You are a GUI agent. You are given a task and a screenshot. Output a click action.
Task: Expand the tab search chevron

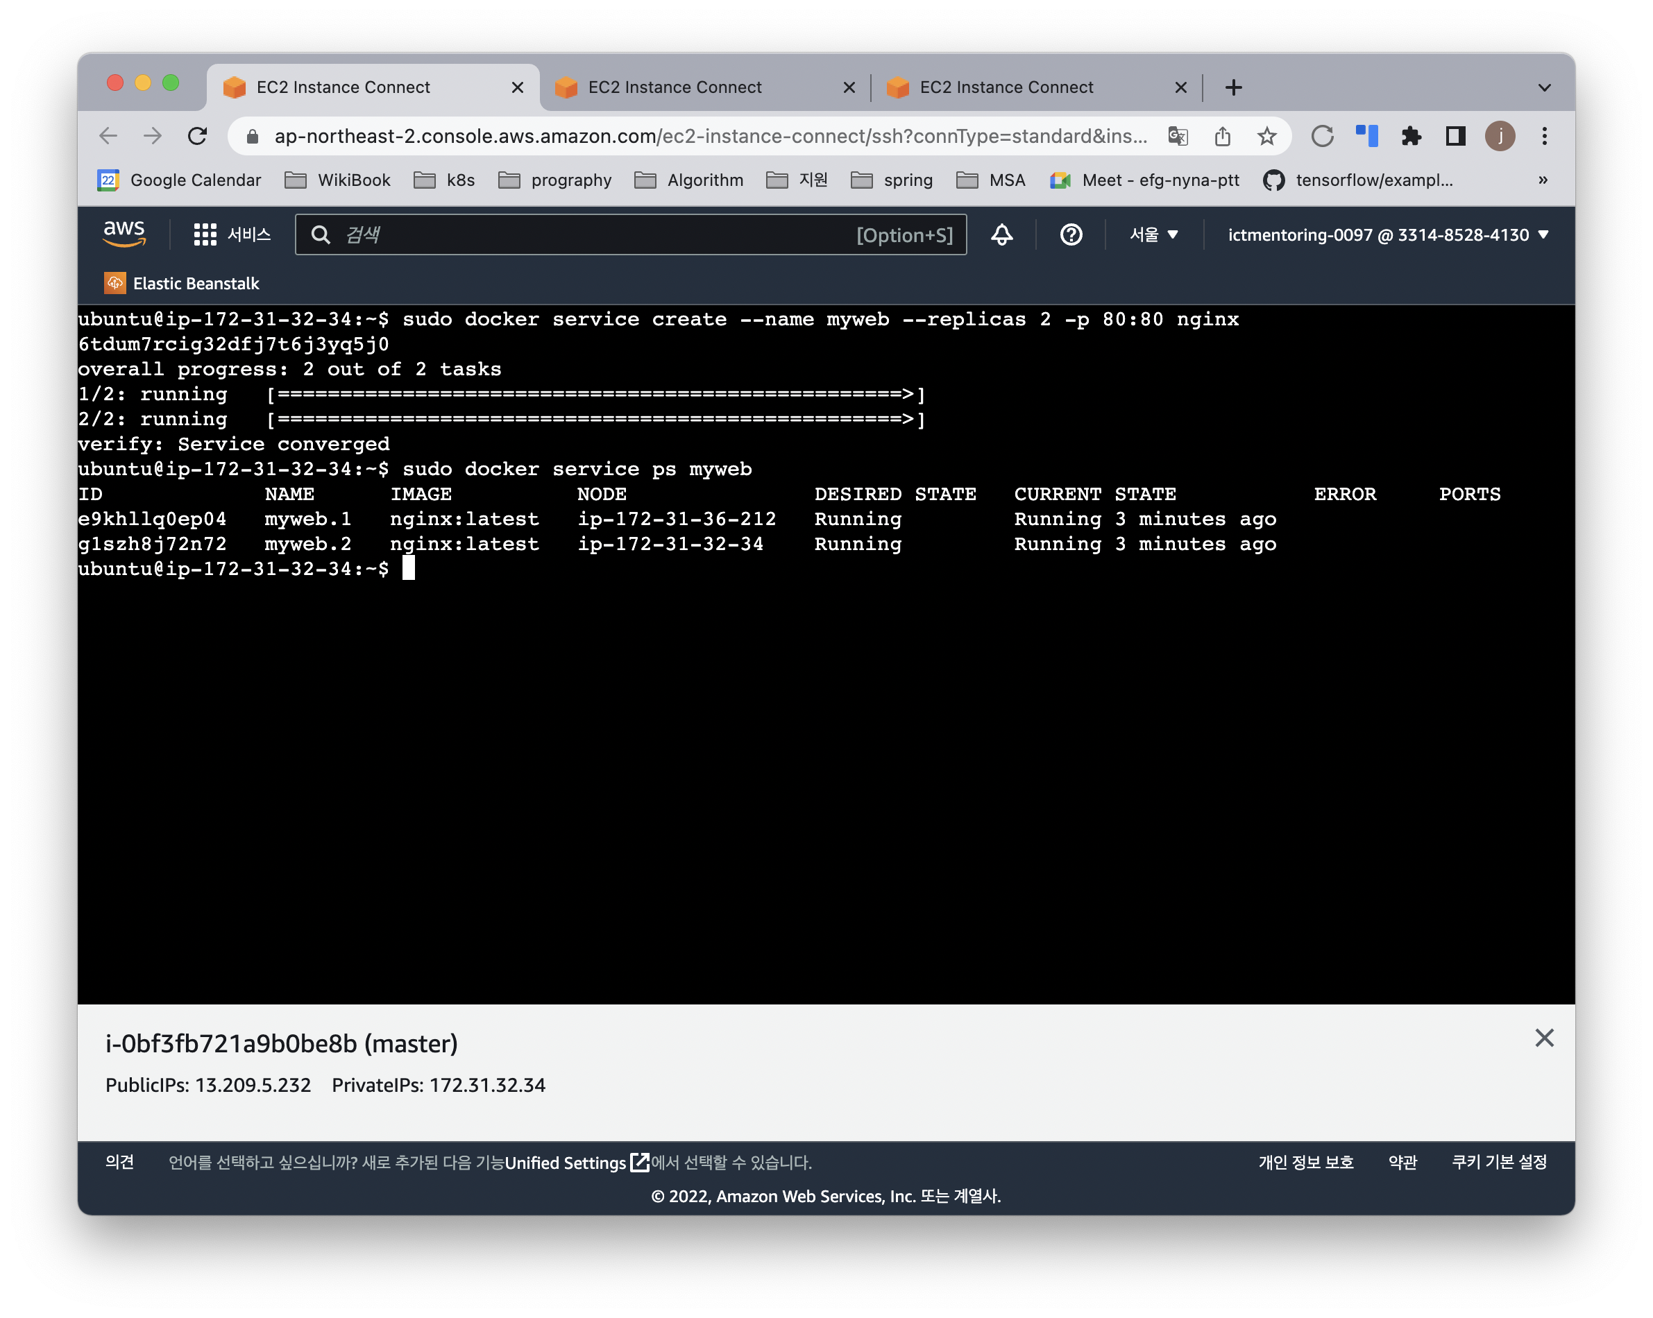click(1544, 87)
